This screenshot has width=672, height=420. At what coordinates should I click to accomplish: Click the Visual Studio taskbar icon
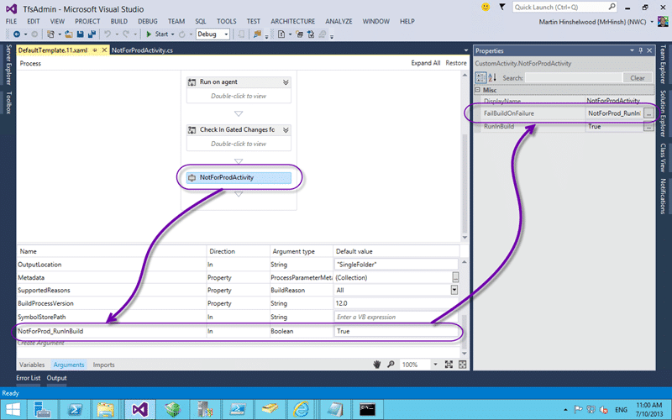[139, 409]
